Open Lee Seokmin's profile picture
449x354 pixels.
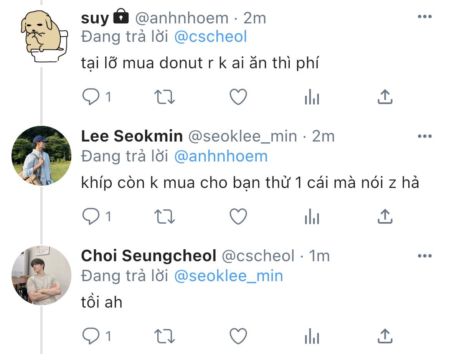41,156
